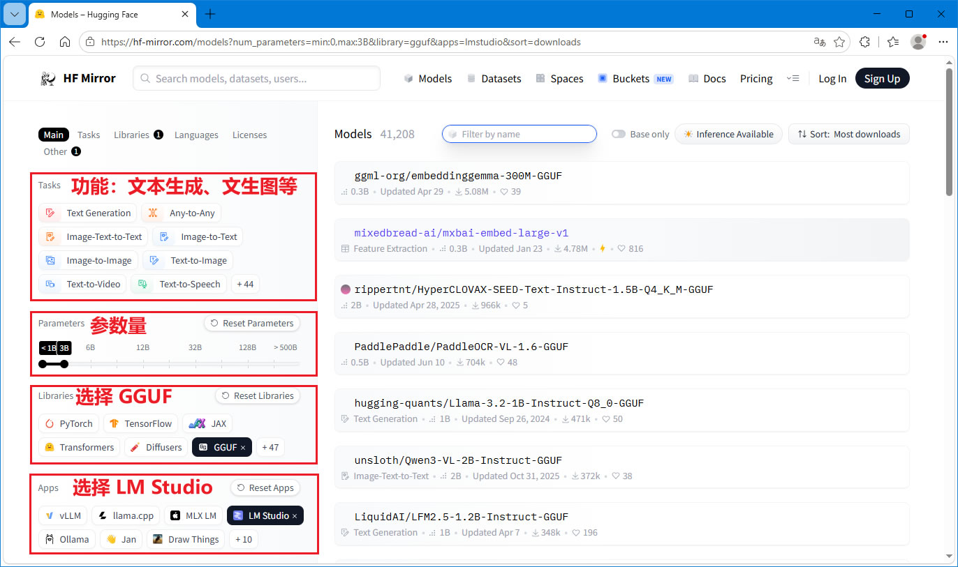Select the Diffusers library filter
Image resolution: width=958 pixels, height=567 pixels.
156,448
